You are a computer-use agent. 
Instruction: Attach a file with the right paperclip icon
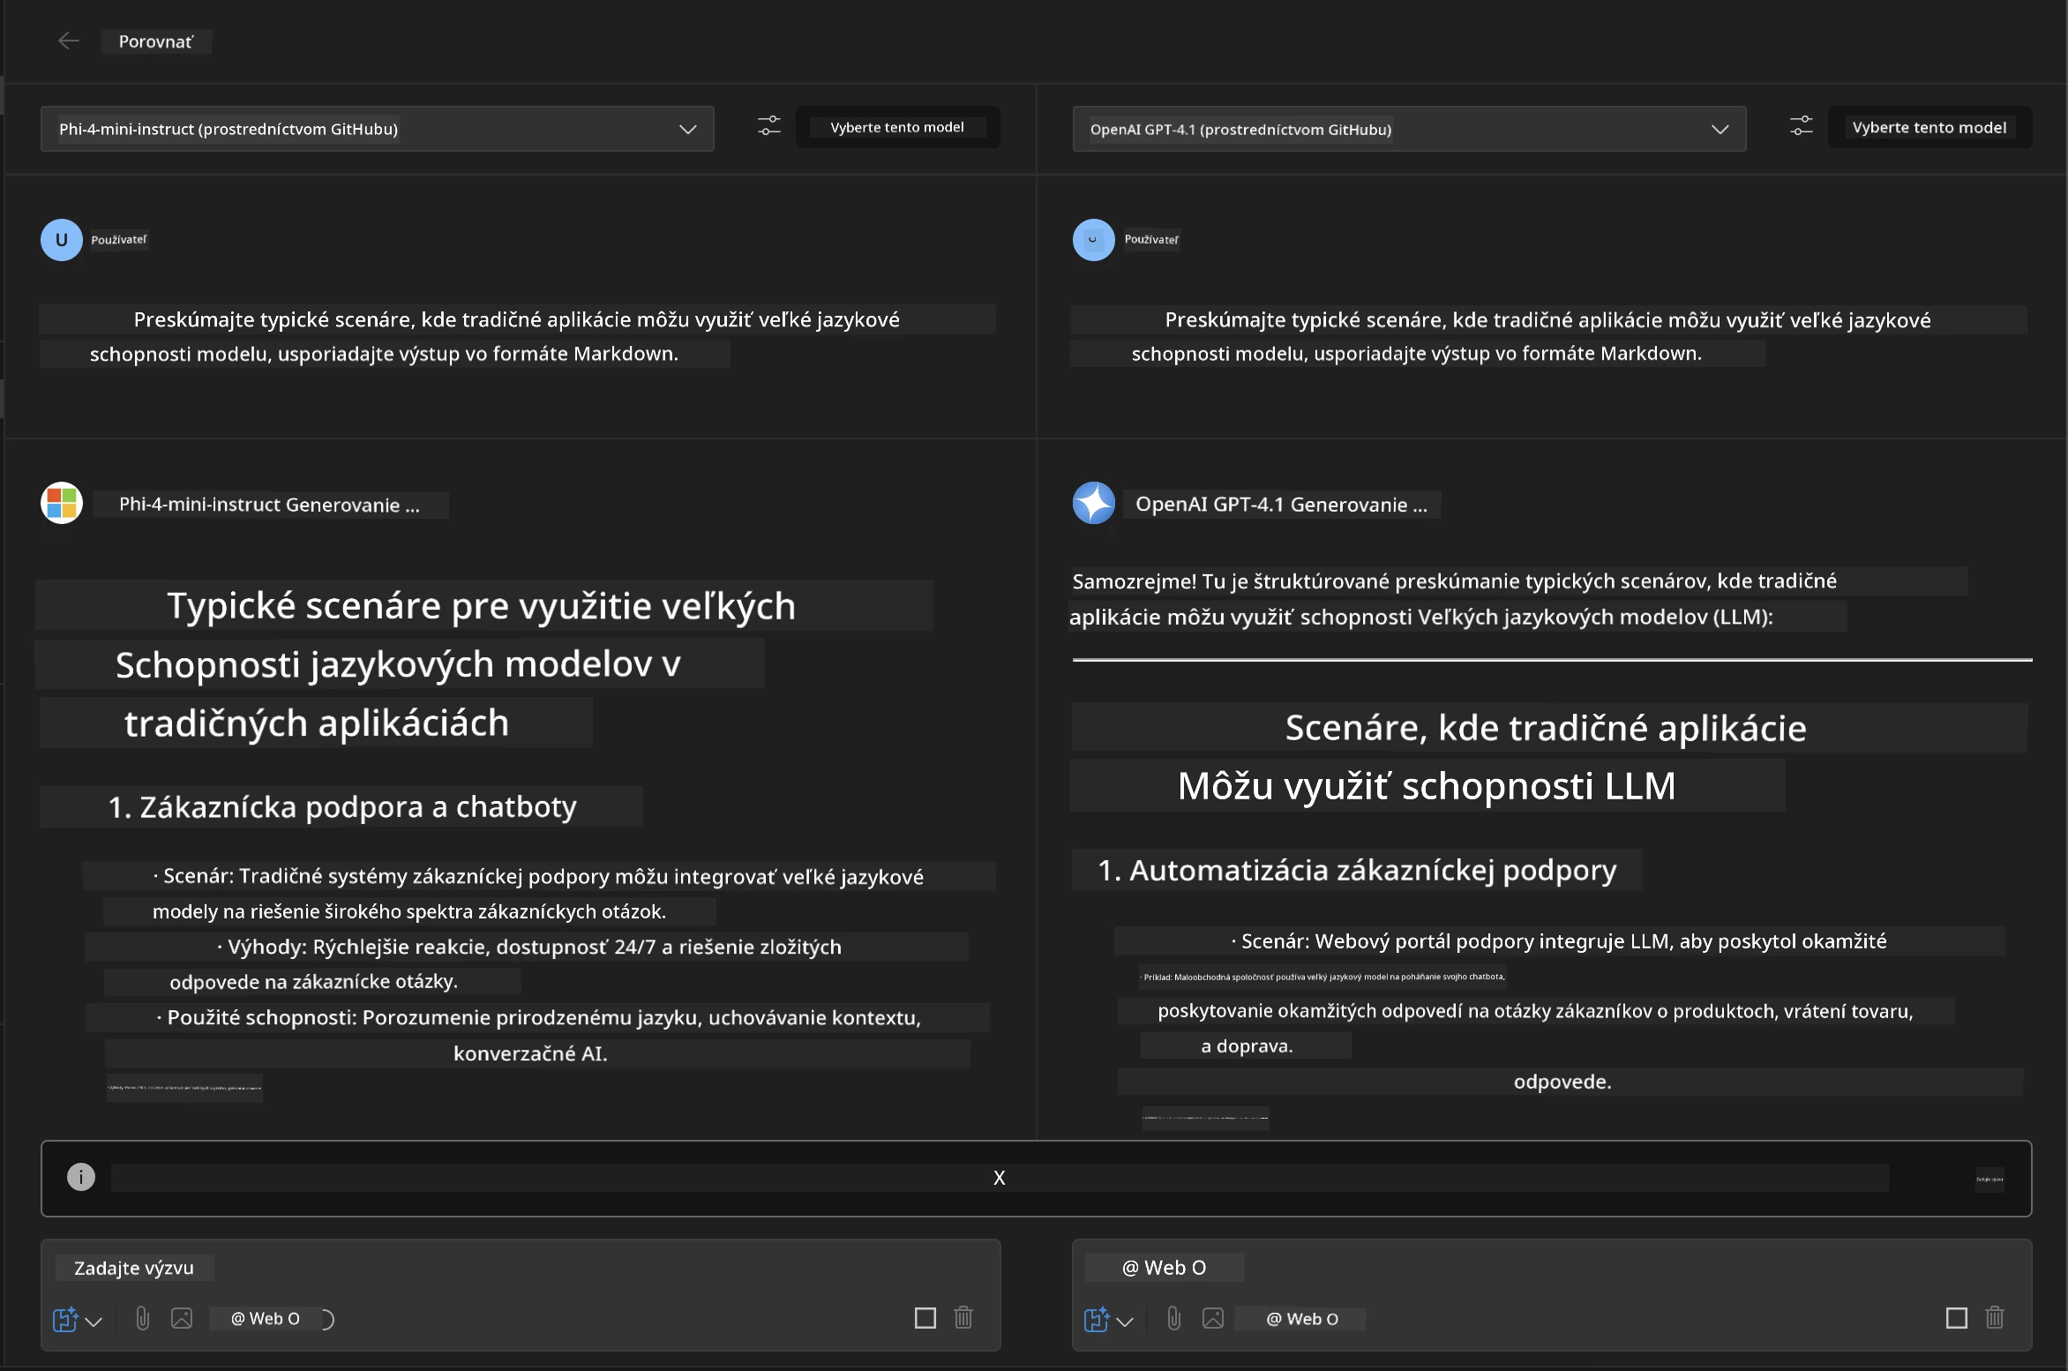click(1174, 1319)
